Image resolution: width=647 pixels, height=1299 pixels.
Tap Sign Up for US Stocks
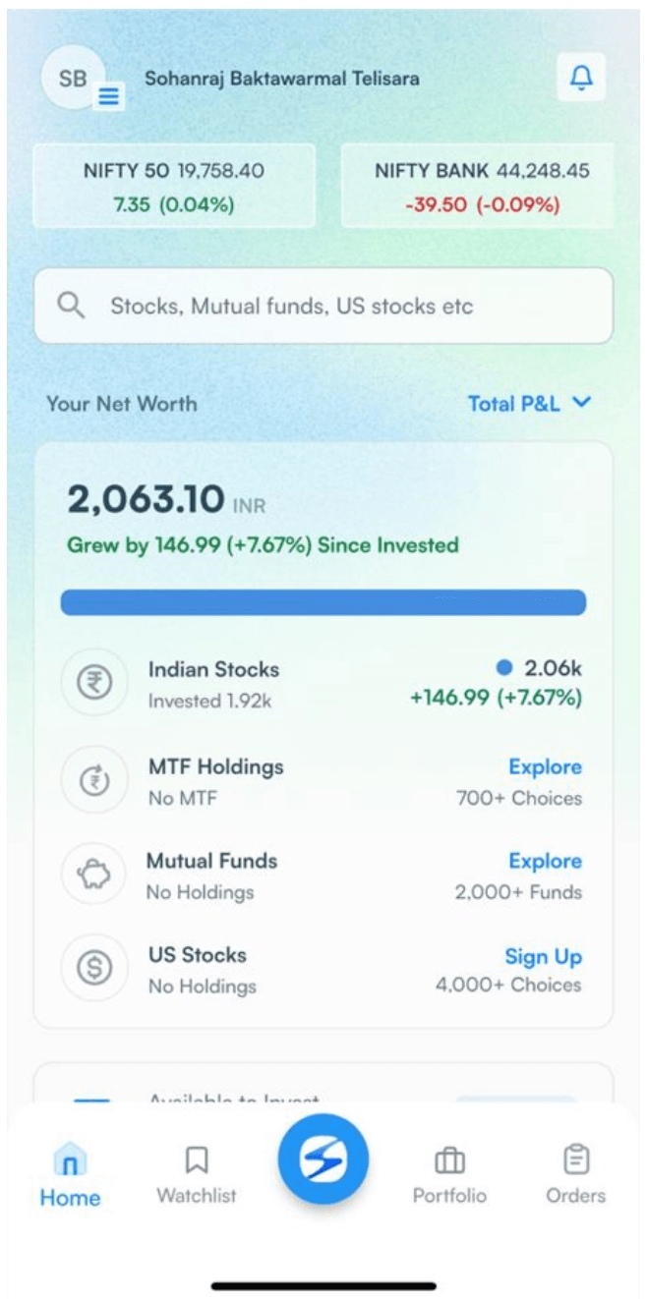[x=543, y=956]
